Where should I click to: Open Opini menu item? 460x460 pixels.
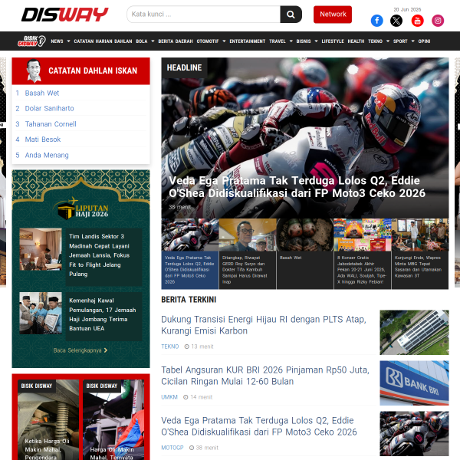(424, 41)
